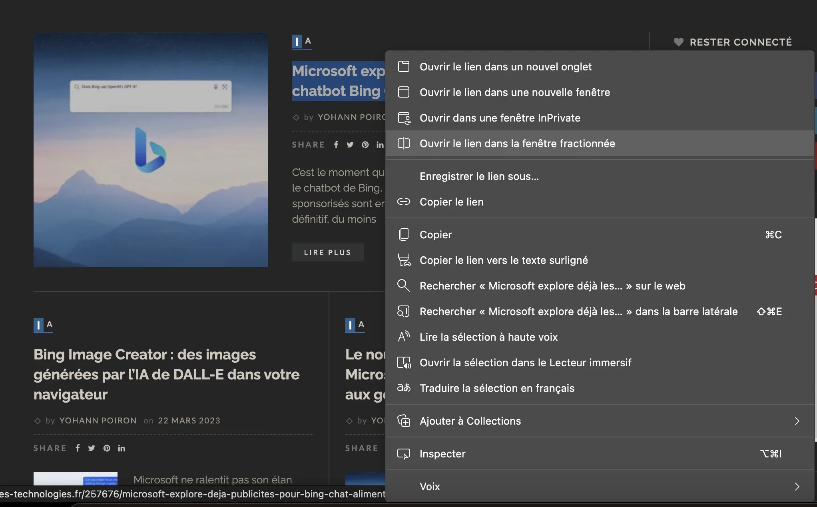
Task: Click the new tab icon in context menu
Action: 404,66
